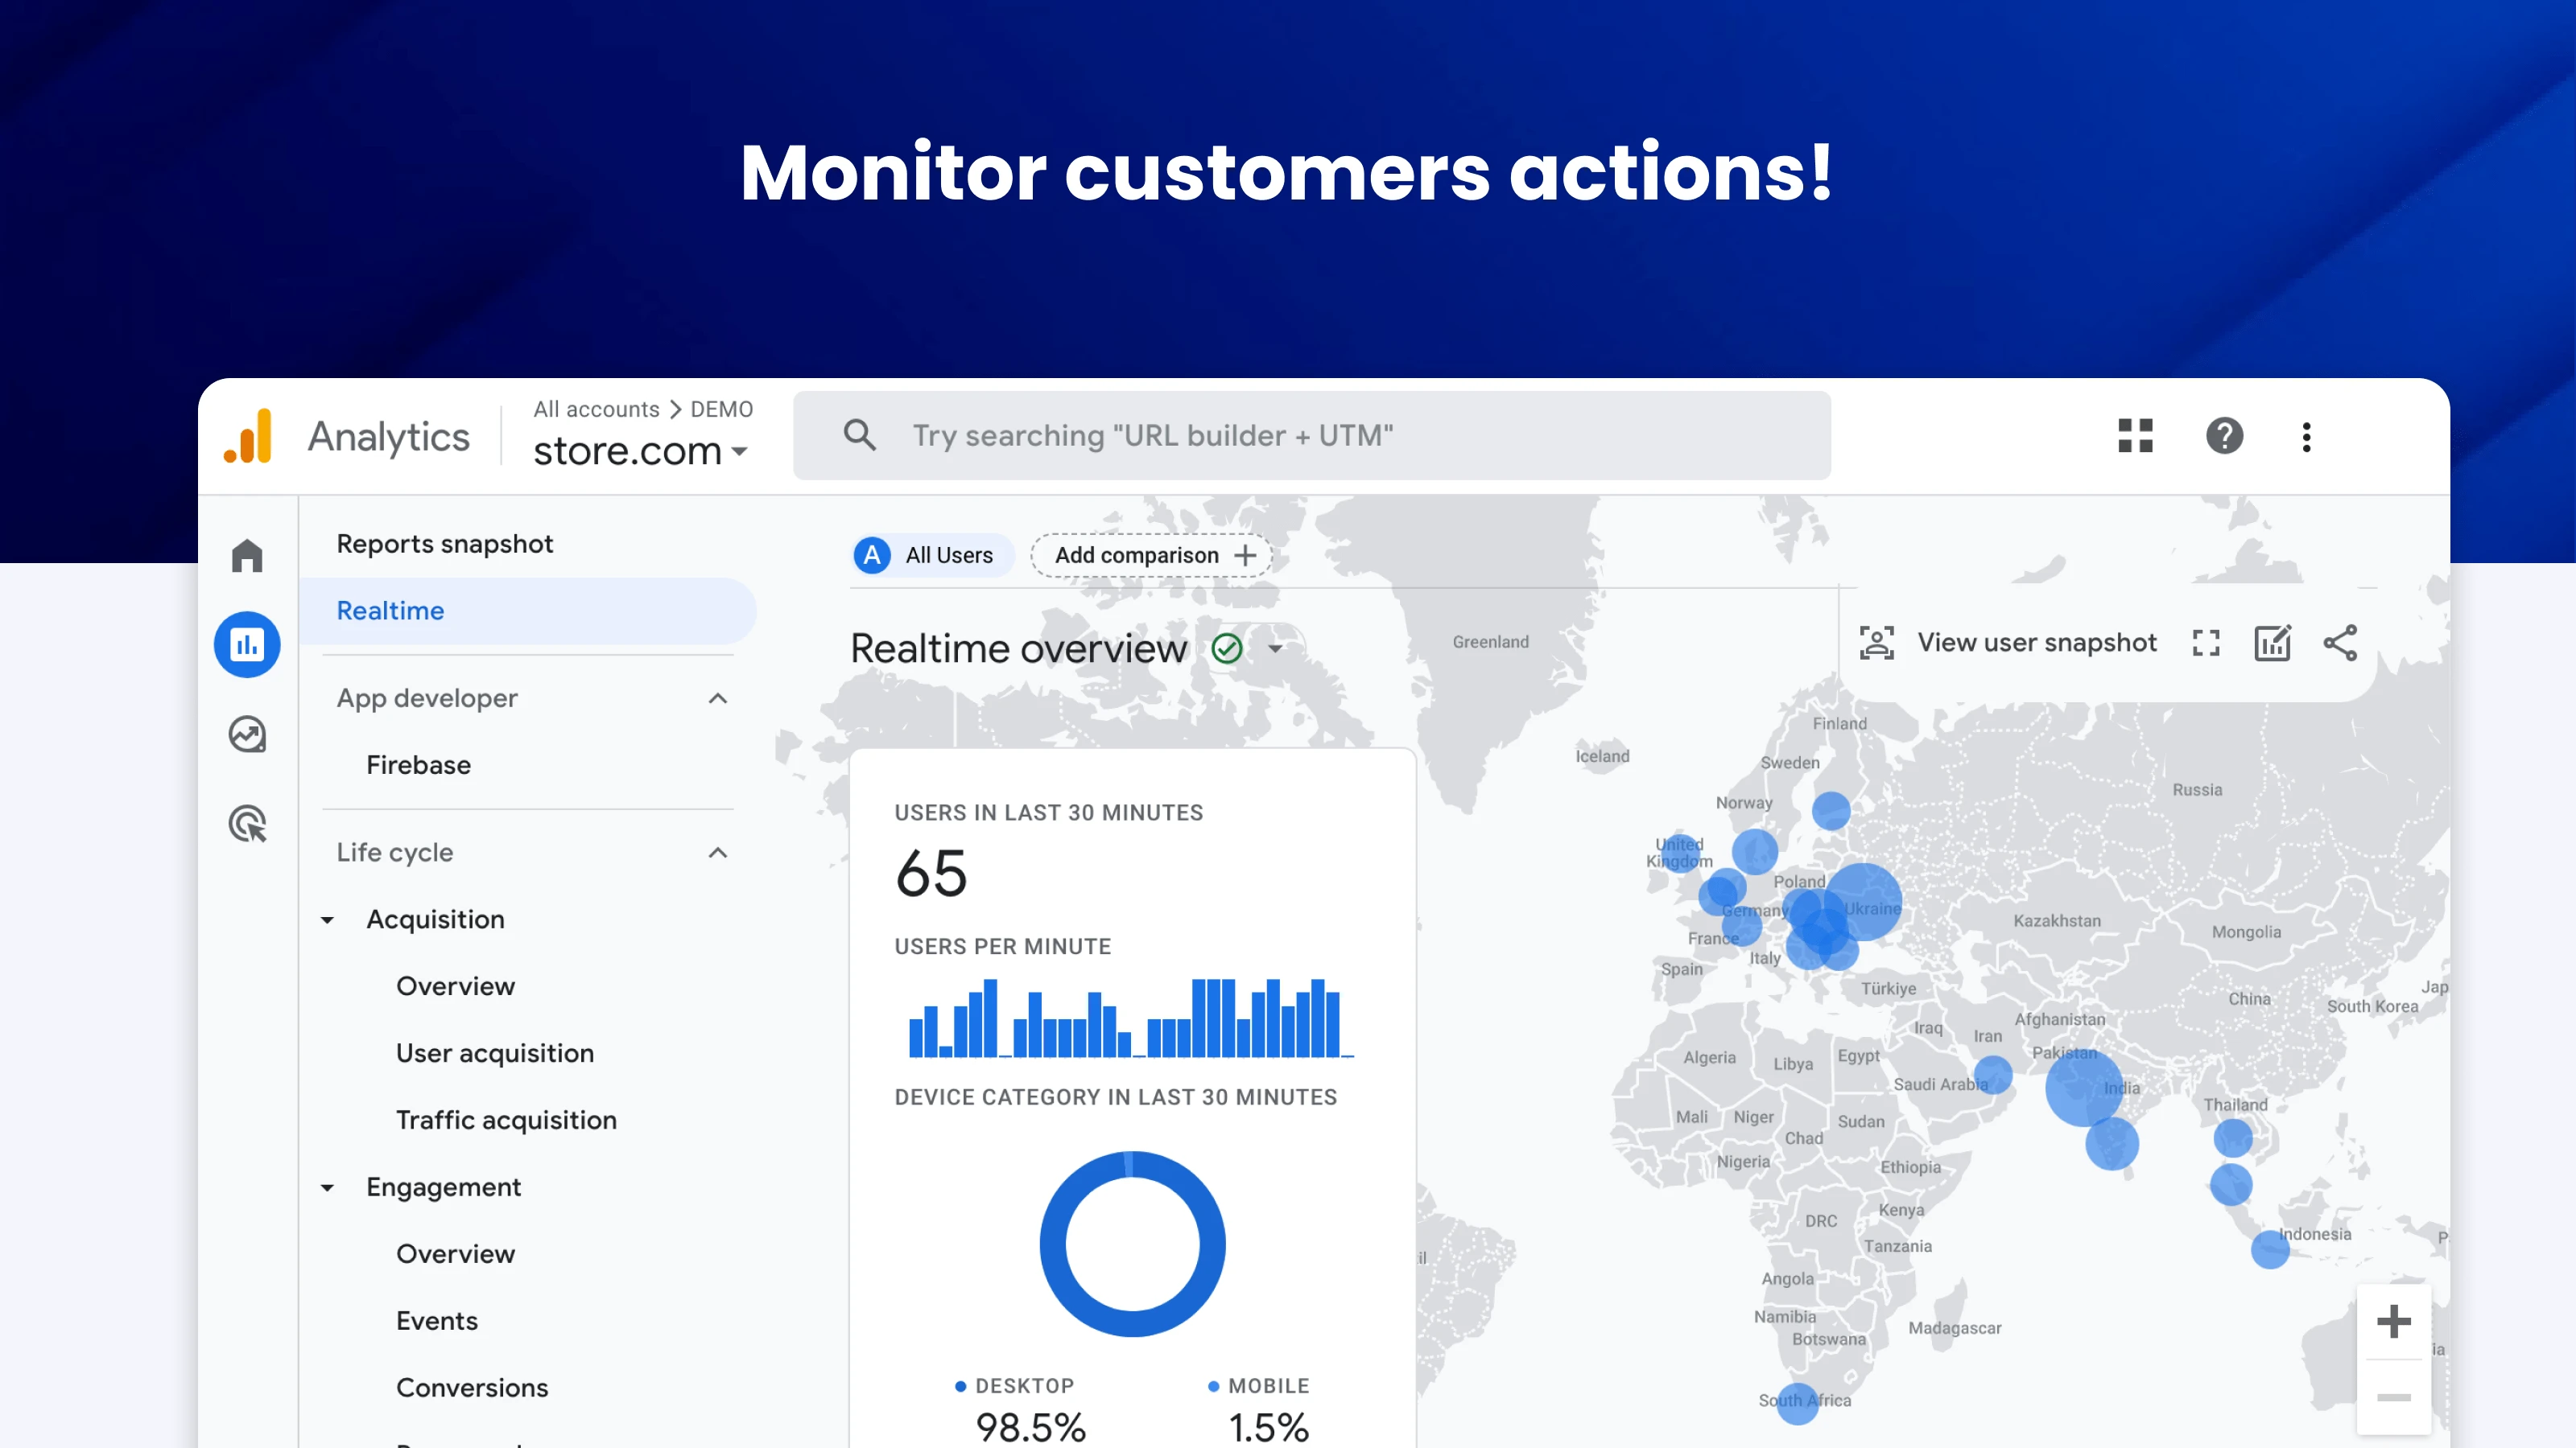Select the Reports bar chart icon

[x=247, y=644]
